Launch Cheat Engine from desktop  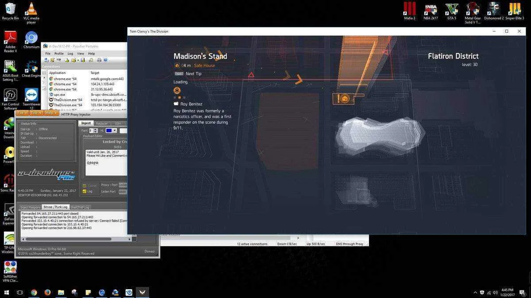[31, 69]
